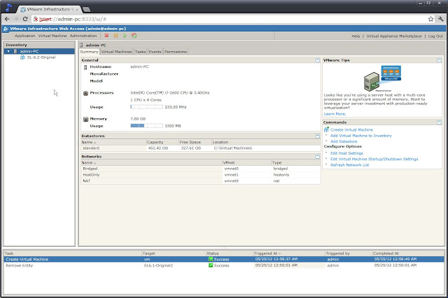The width and height of the screenshot is (448, 298).
Task: Bookmark the page with the star icon
Action: pos(430,19)
